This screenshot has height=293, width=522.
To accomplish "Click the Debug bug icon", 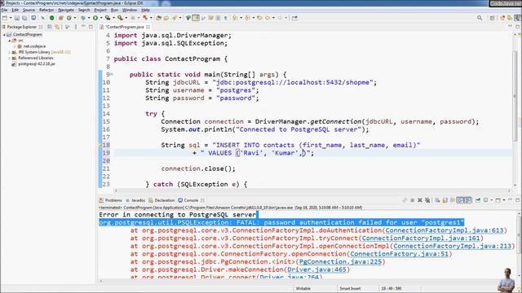I will tap(82, 18).
